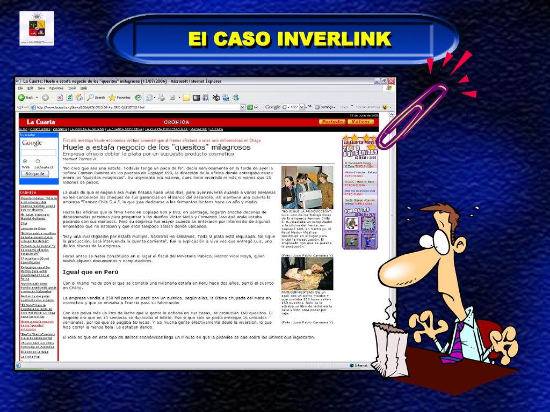Open the Google toolbar search box dropdown
This screenshot has width=550, height=412.
point(301,107)
